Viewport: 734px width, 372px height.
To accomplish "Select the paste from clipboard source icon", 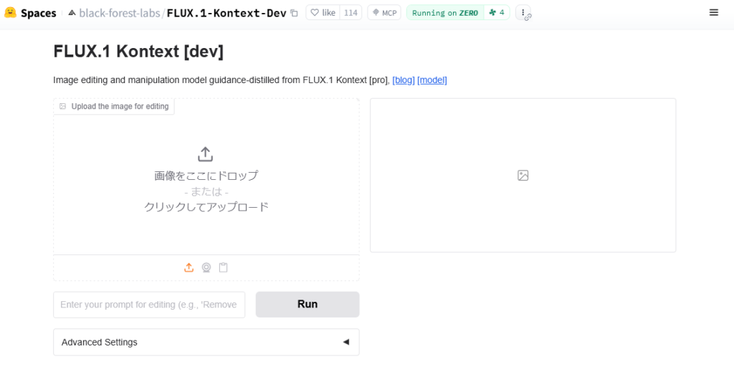I will pyautogui.click(x=224, y=267).
